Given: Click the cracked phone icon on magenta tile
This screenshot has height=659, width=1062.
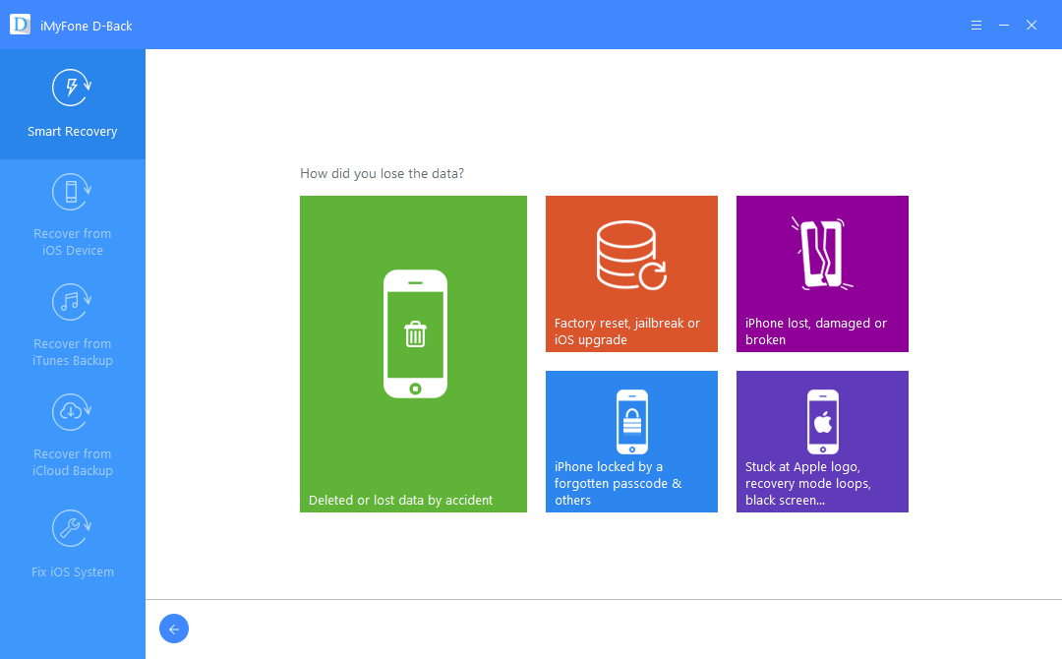Looking at the screenshot, I should point(822,256).
